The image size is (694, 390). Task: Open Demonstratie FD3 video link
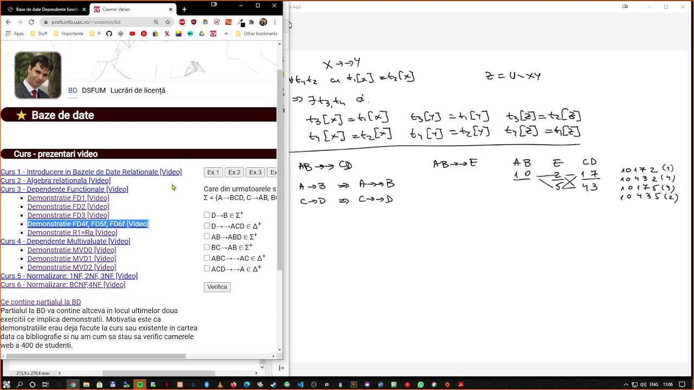(x=68, y=215)
